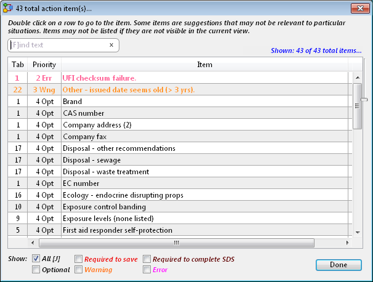Viewport: 373px width, 282px height.
Task: Select the Disposal - waste treatment row
Action: (x=180, y=171)
